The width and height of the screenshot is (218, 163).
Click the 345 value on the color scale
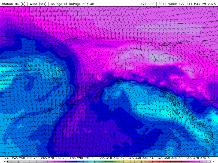(x=160, y=158)
